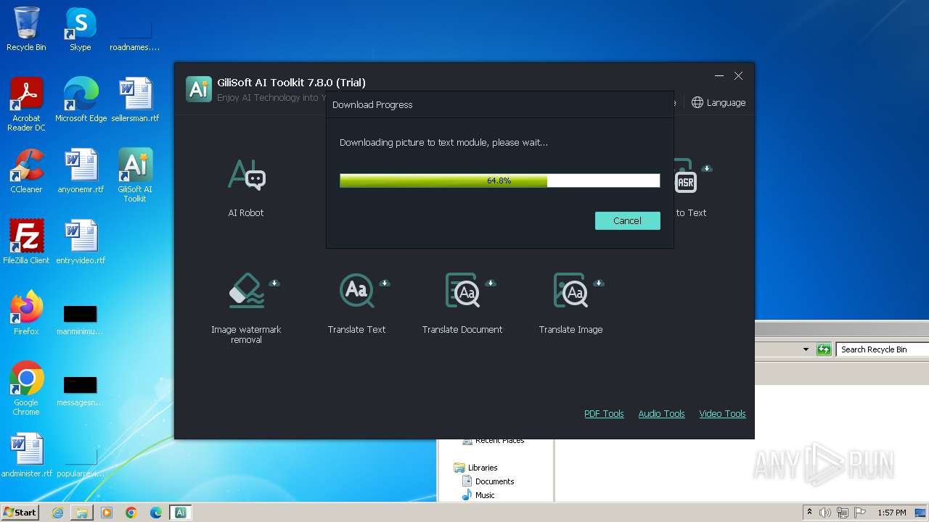Open the Translate Document tool
Viewport: 929px width, 522px height.
462,303
